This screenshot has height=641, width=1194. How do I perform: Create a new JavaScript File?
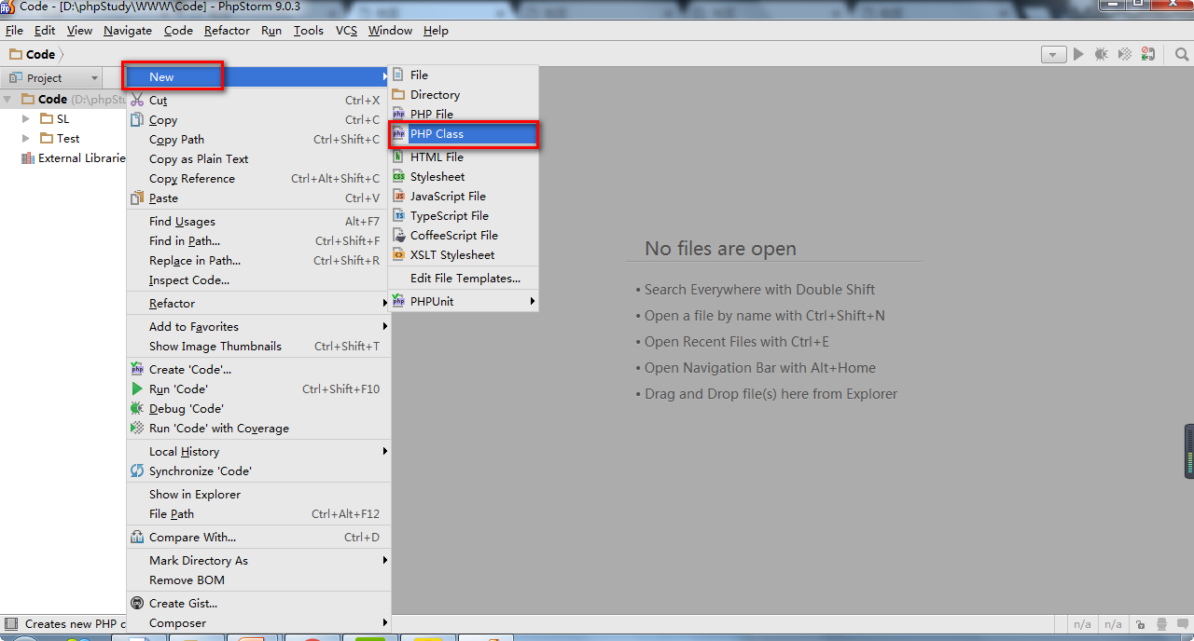[x=464, y=196]
